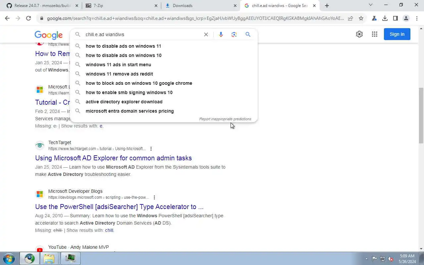This screenshot has height=265, width=424.
Task: Click the Action Center flag tray icon
Action: (x=374, y=259)
